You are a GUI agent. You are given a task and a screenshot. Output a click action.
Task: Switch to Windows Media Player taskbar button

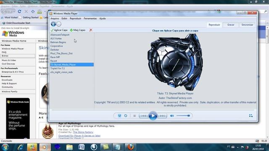click(x=45, y=147)
